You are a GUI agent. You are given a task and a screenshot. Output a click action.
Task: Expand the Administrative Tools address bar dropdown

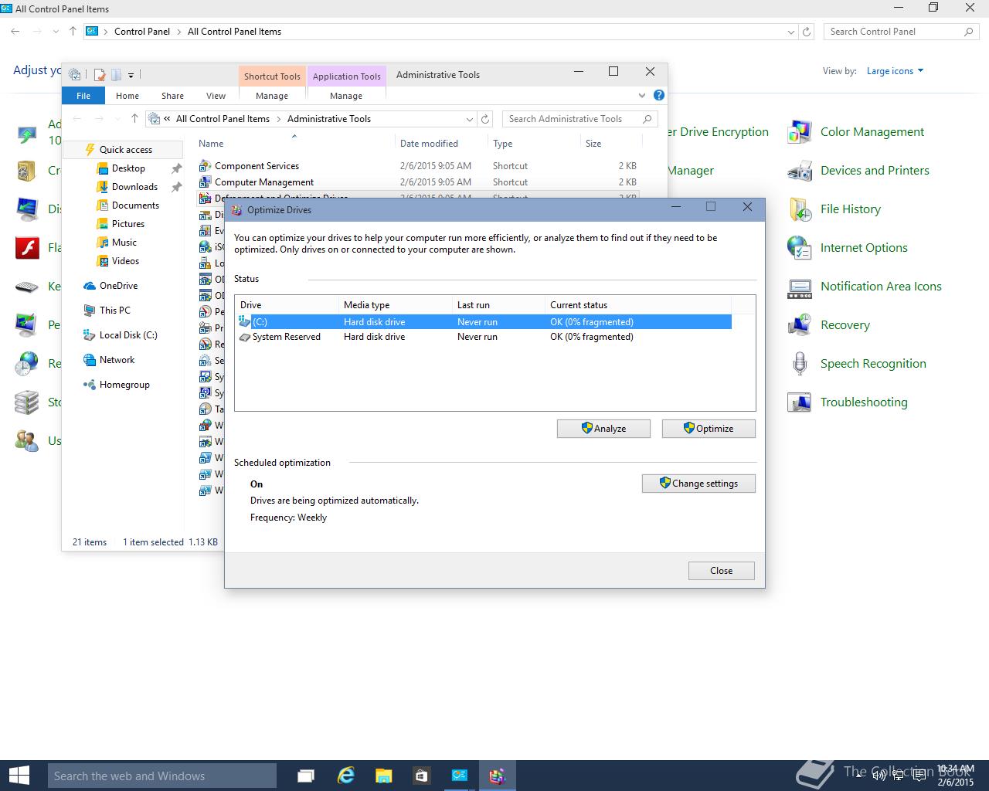coord(469,119)
